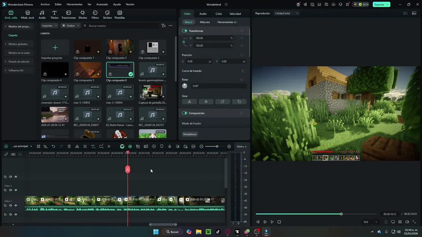
Task: Toggle the Composición switch
Action: (x=185, y=113)
